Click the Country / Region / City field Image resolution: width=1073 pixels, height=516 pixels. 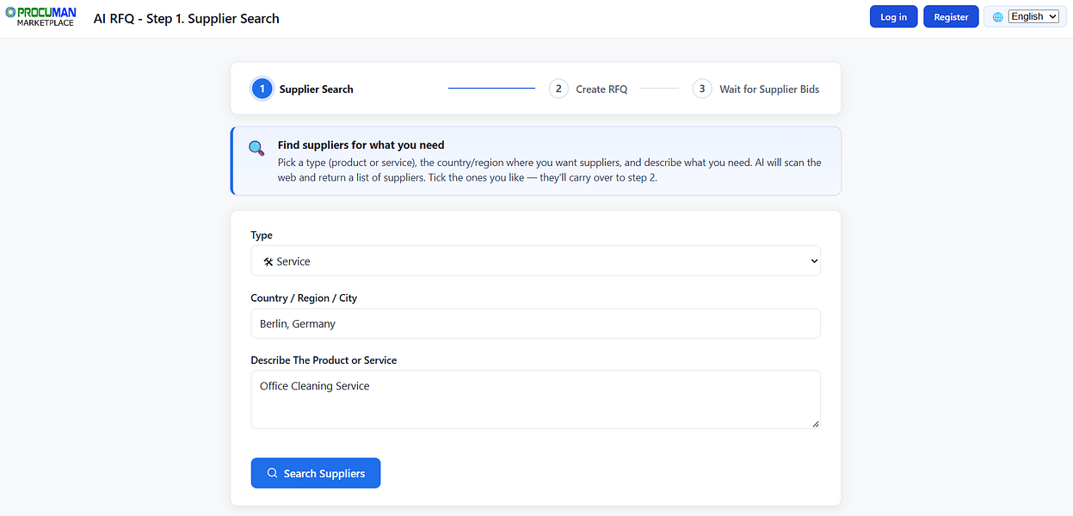535,324
